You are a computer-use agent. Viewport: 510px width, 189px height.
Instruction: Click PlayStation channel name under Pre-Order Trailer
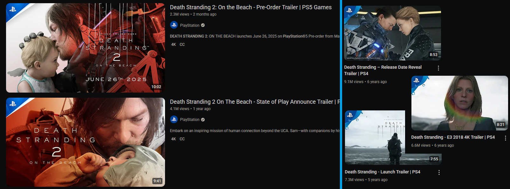(190, 25)
